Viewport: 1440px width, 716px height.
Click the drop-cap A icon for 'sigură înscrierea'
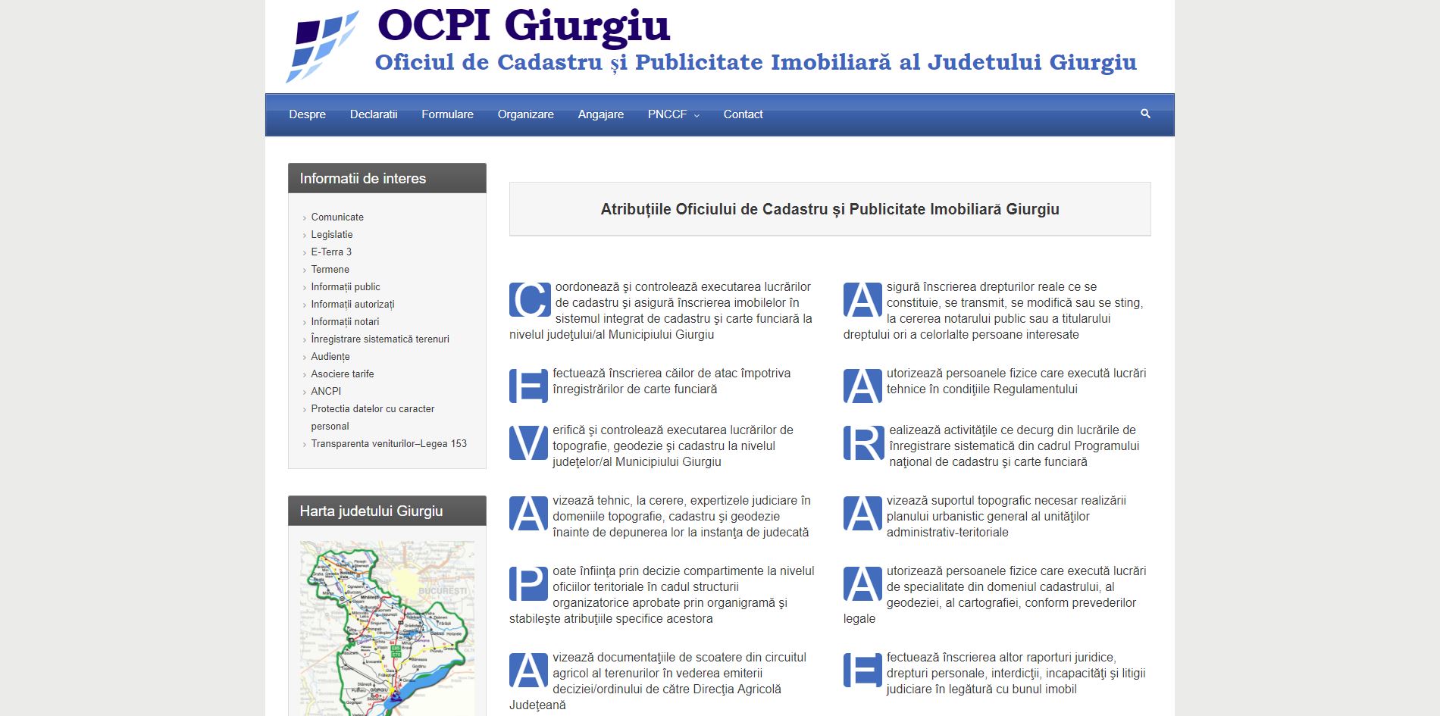click(862, 300)
